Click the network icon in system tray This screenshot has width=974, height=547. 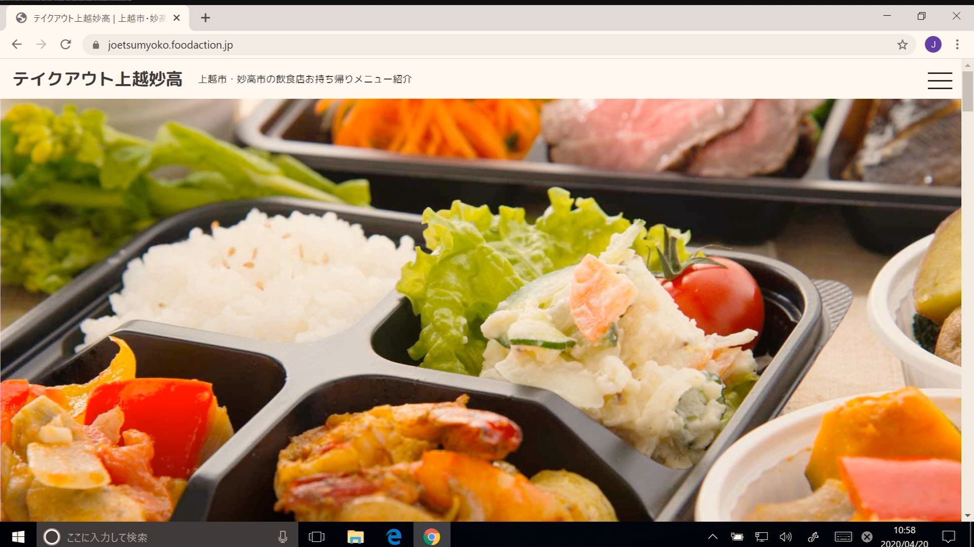coord(761,537)
